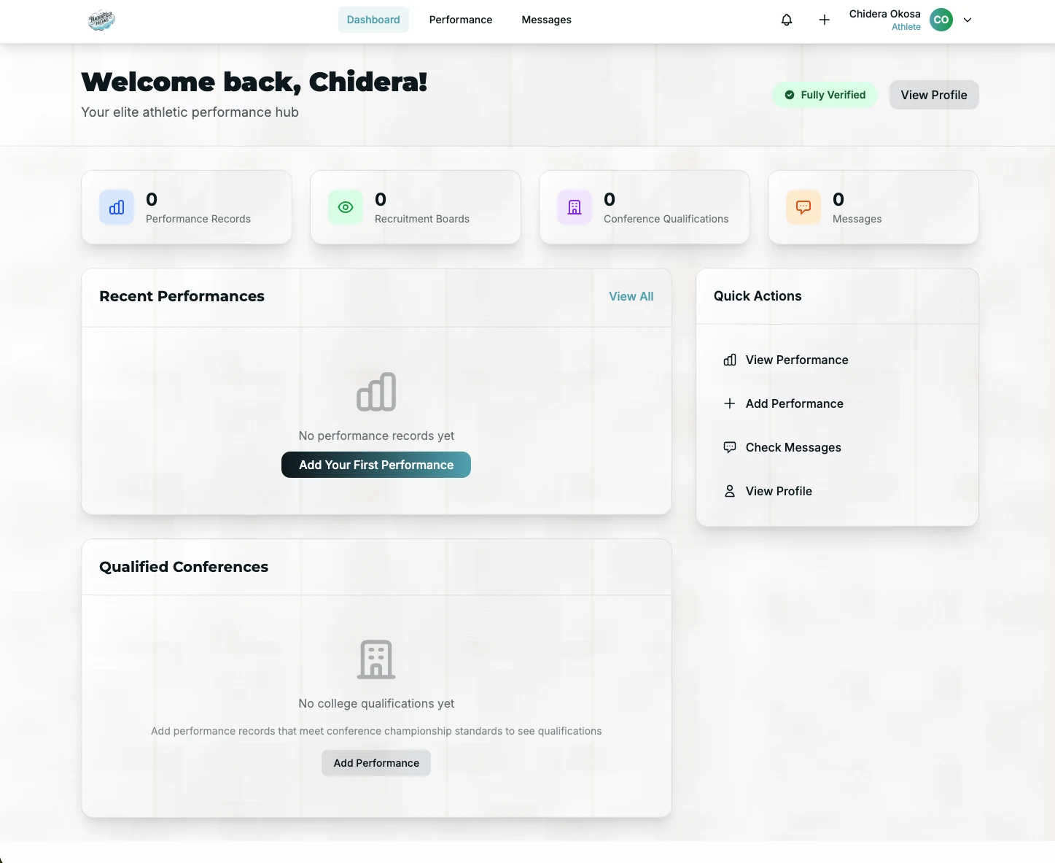Open the Messages tab
Image resolution: width=1055 pixels, height=863 pixels.
coord(547,20)
